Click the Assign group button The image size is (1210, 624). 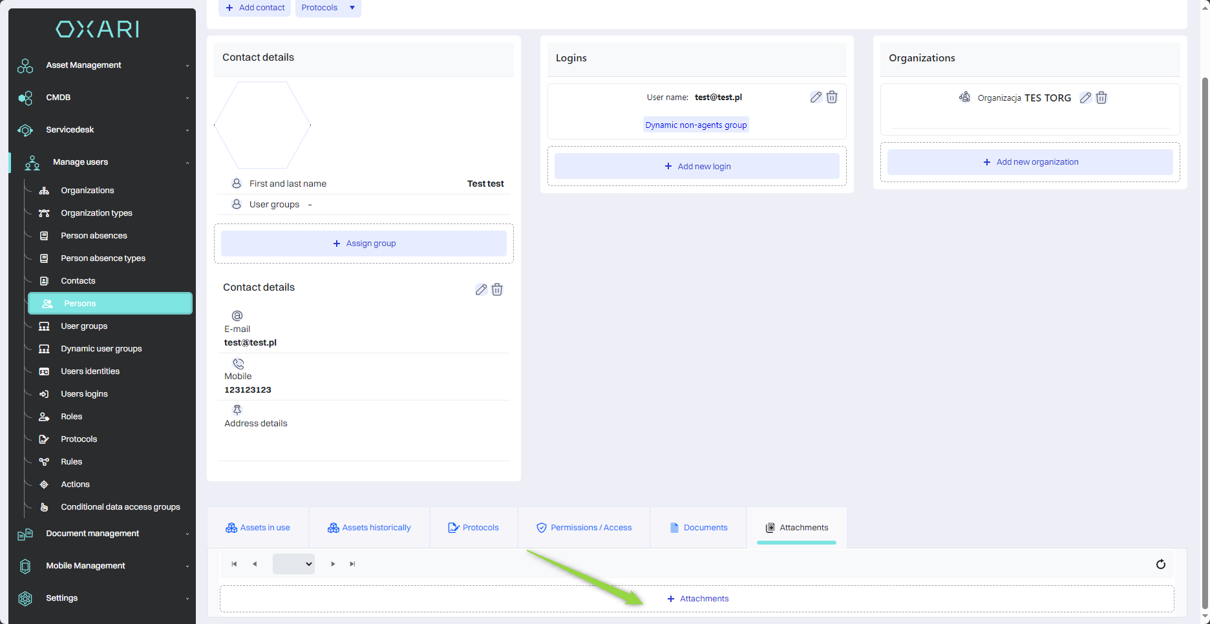pyautogui.click(x=364, y=244)
